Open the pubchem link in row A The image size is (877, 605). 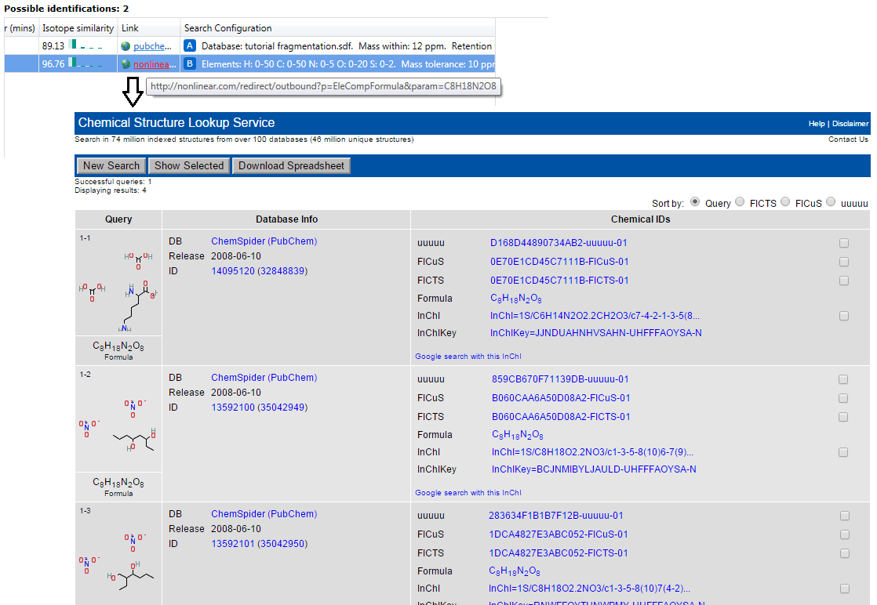(152, 46)
